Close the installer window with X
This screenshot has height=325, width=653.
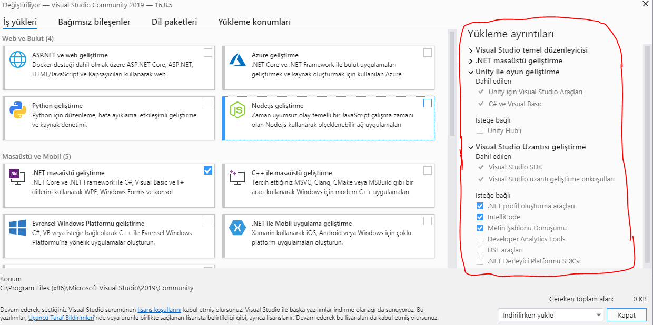pyautogui.click(x=646, y=3)
